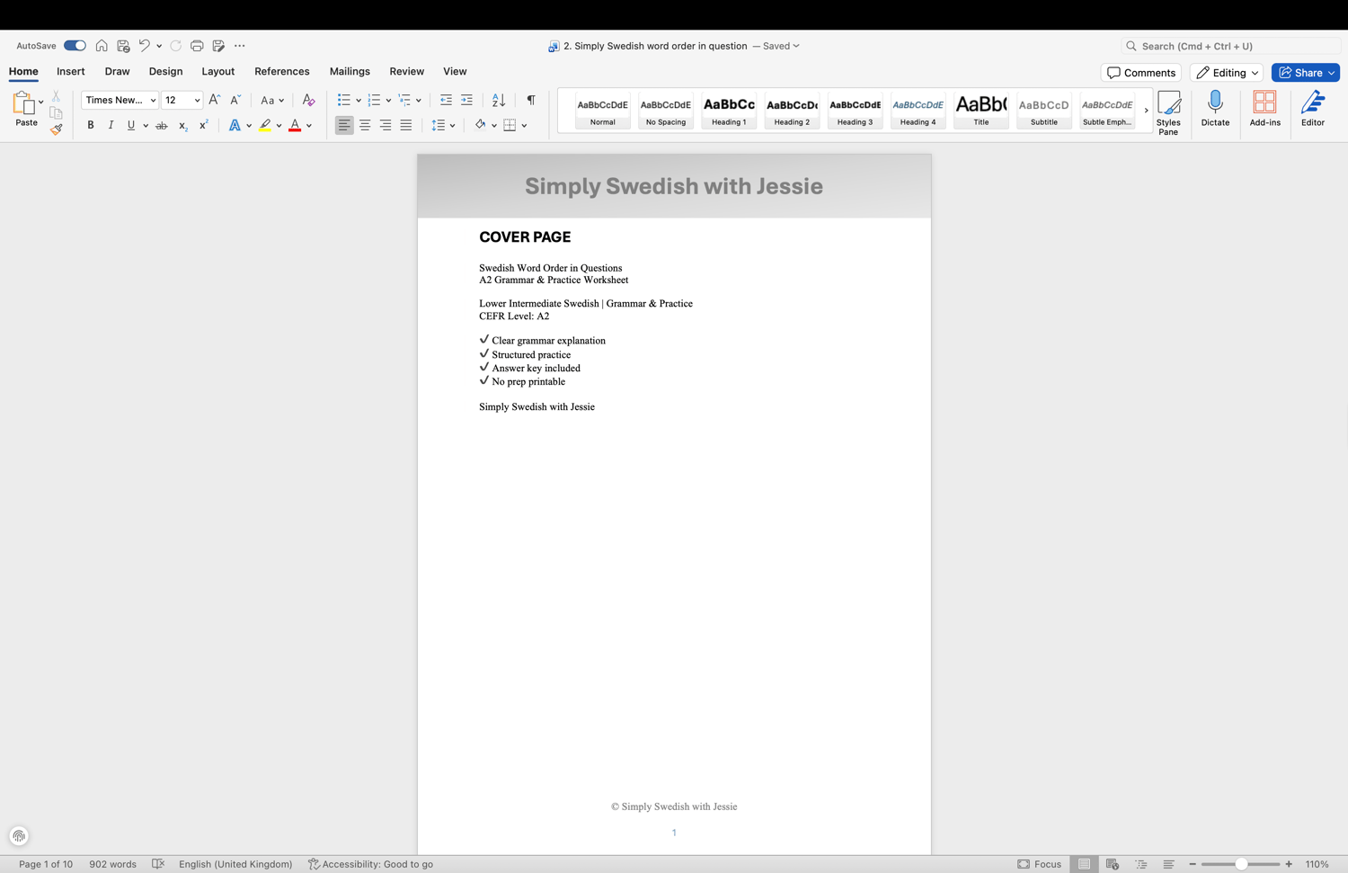Viewport: 1348px width, 873px height.
Task: Undo the last action
Action: click(x=144, y=46)
